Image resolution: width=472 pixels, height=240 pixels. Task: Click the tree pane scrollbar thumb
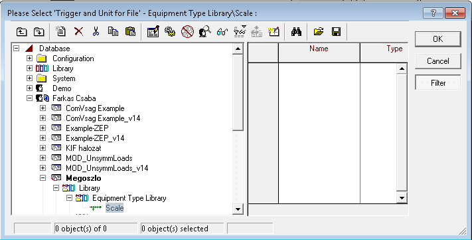tap(238, 92)
